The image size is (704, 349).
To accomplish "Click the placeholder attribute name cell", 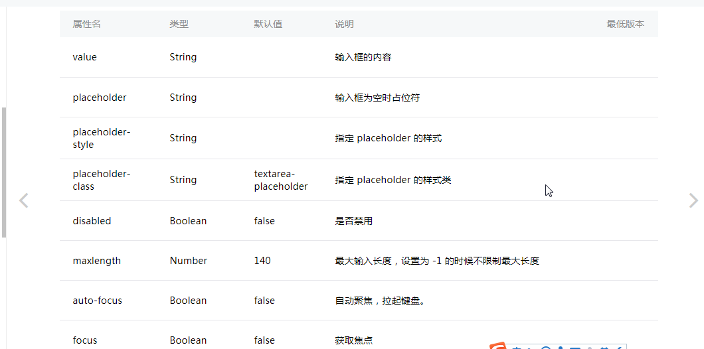I will click(100, 98).
